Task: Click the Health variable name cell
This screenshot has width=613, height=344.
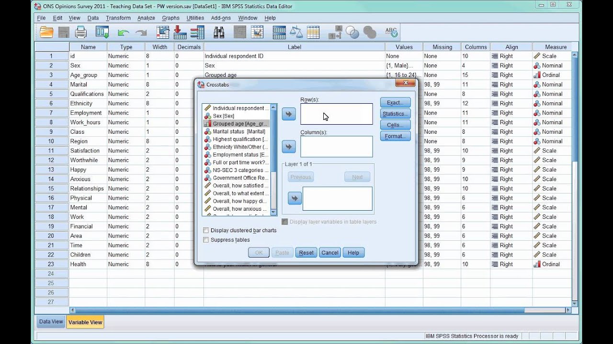Action: 88,264
